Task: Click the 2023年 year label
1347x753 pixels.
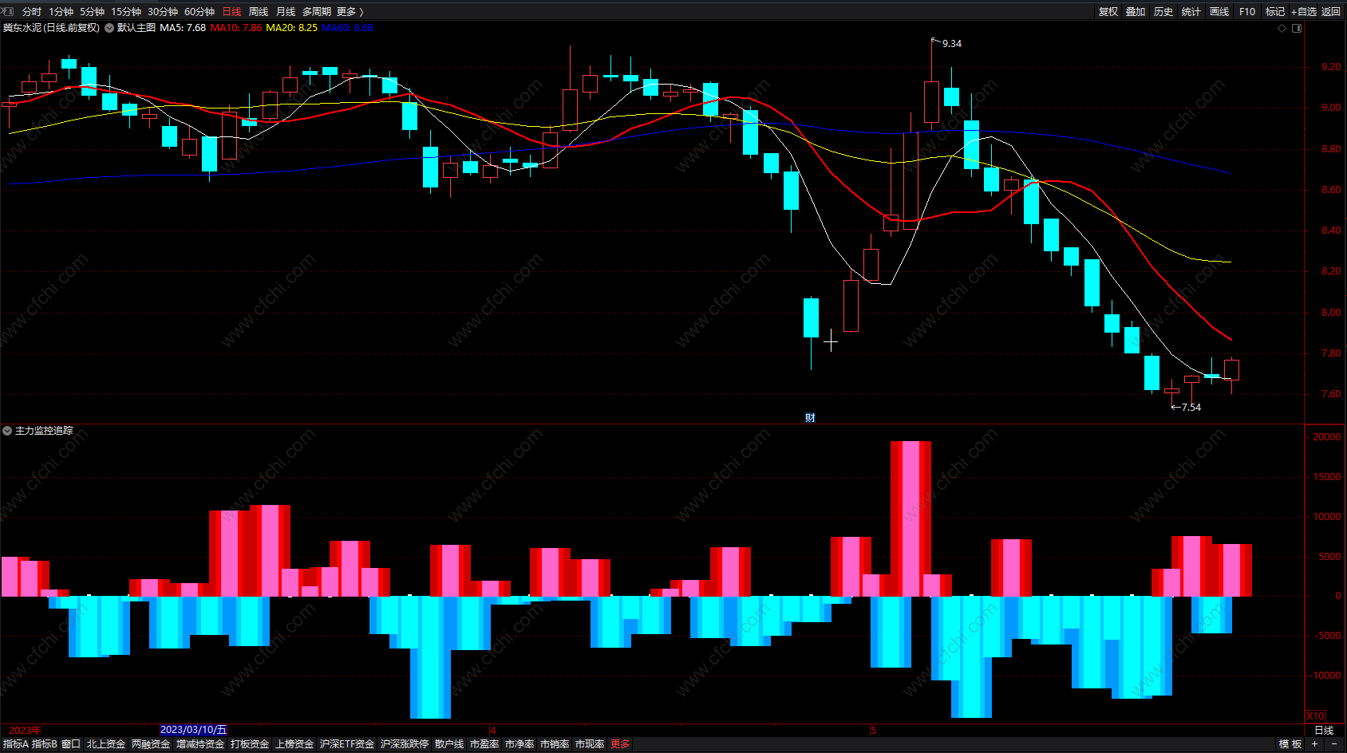Action: pos(25,730)
